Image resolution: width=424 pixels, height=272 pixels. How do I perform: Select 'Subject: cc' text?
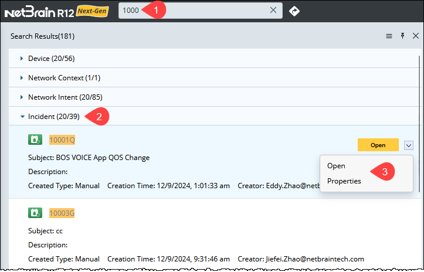45,231
